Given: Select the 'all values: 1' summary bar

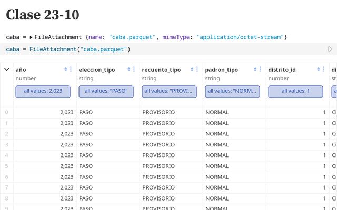Looking at the screenshot, I should pos(295,91).
